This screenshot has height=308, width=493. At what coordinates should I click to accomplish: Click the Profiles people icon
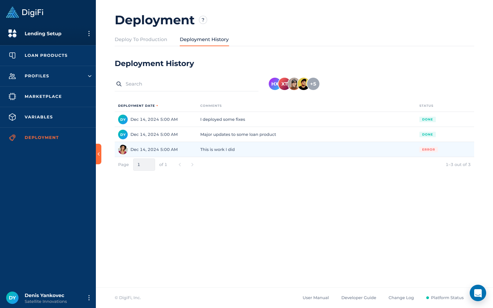point(12,76)
